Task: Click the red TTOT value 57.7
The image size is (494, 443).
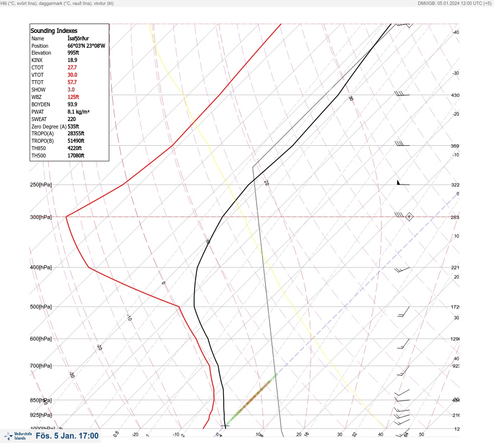Action: [x=72, y=82]
